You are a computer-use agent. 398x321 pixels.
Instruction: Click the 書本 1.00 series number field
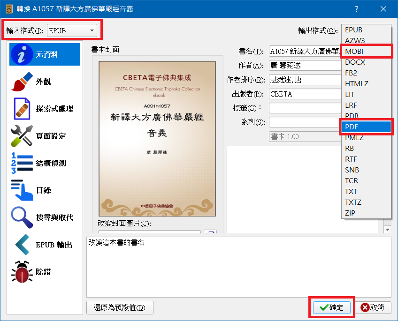click(x=305, y=136)
